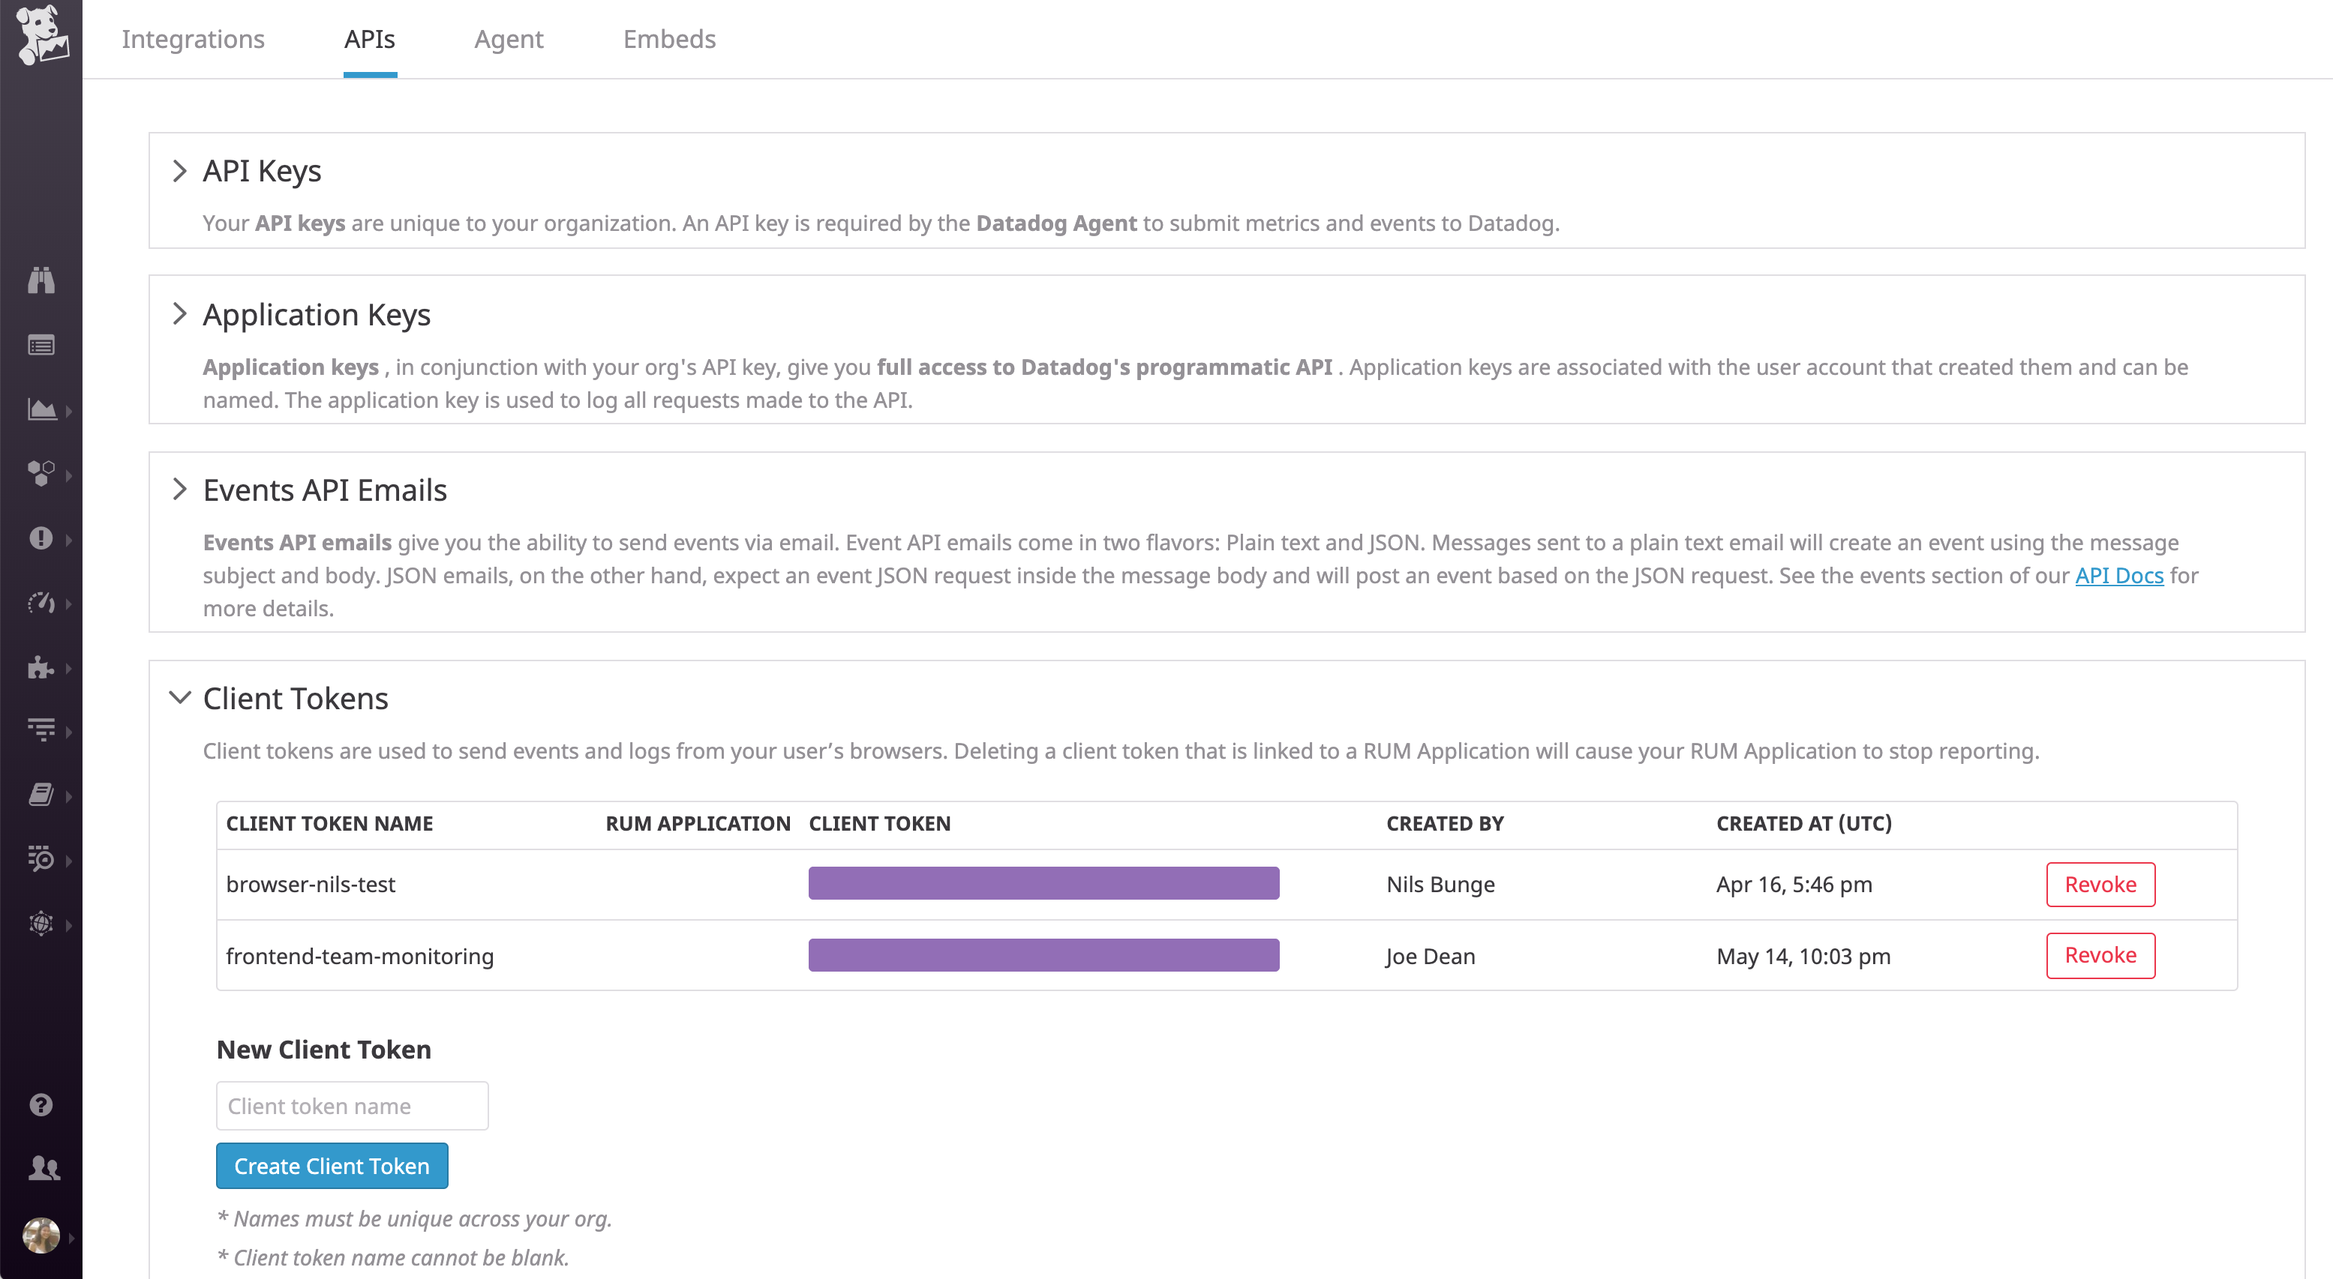Select the Events list icon in sidebar

41,345
